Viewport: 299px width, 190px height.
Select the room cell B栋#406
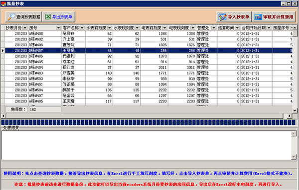pos(45,56)
